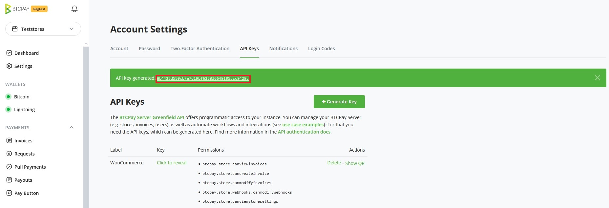Go to the Login Codes tab

[x=321, y=49]
